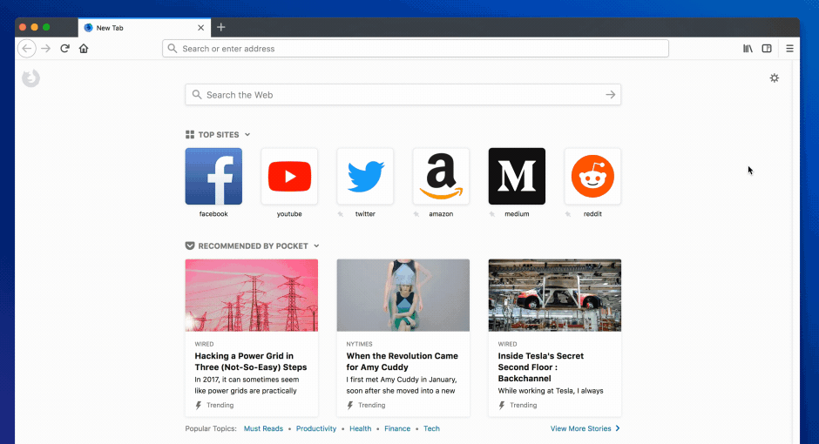This screenshot has height=444, width=819.
Task: Open Inside Tesla's Secret article image
Action: (555, 295)
